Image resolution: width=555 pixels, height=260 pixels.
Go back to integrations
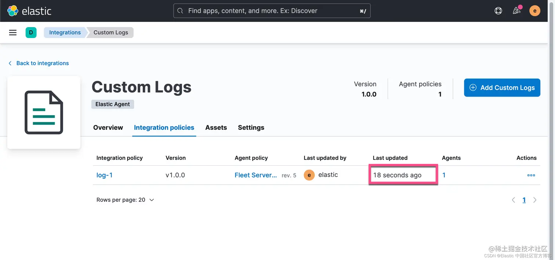pyautogui.click(x=39, y=63)
